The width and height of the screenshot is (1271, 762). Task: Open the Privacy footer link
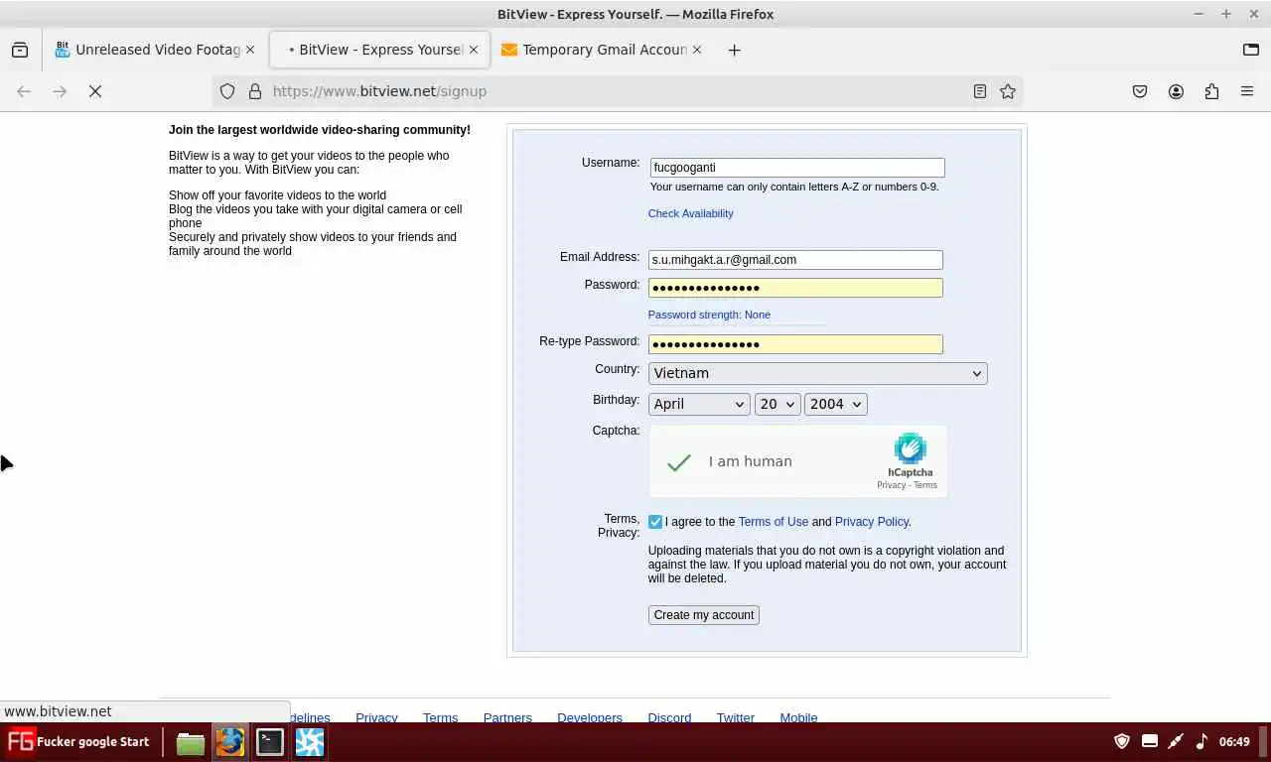[x=376, y=717]
